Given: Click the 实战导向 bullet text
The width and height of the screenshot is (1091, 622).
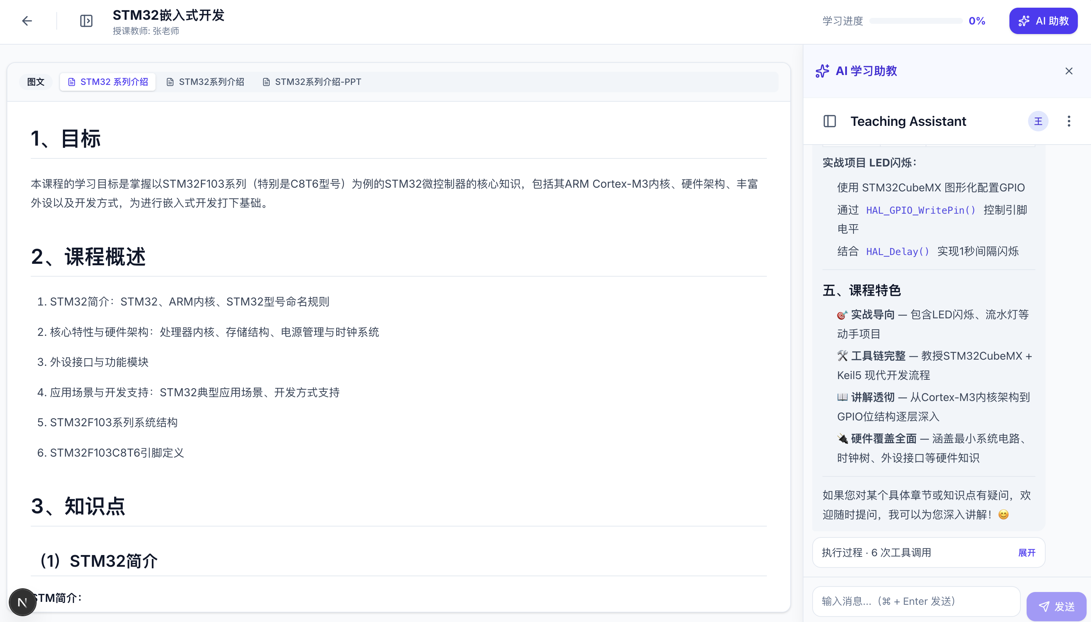Looking at the screenshot, I should pyautogui.click(x=873, y=315).
